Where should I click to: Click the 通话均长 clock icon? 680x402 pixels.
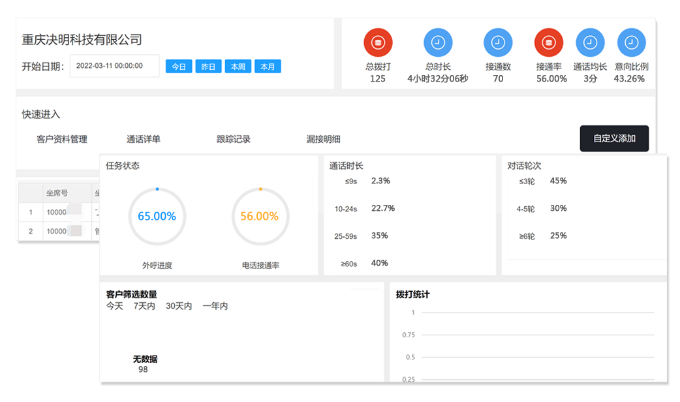pos(590,43)
